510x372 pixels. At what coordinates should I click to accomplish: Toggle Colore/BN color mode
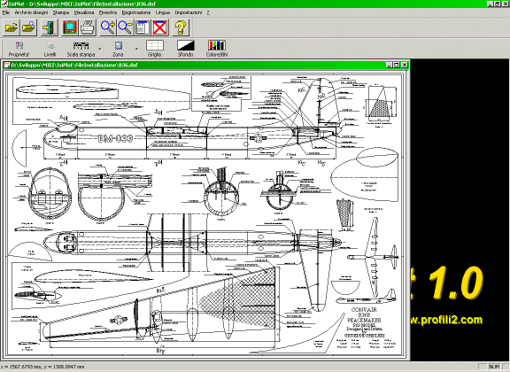[x=217, y=49]
